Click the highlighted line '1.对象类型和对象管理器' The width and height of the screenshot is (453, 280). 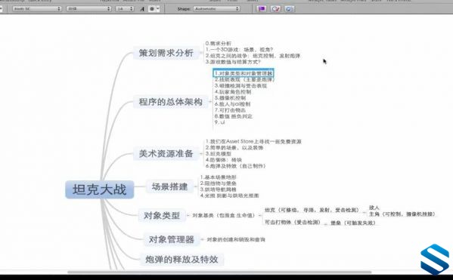click(244, 73)
